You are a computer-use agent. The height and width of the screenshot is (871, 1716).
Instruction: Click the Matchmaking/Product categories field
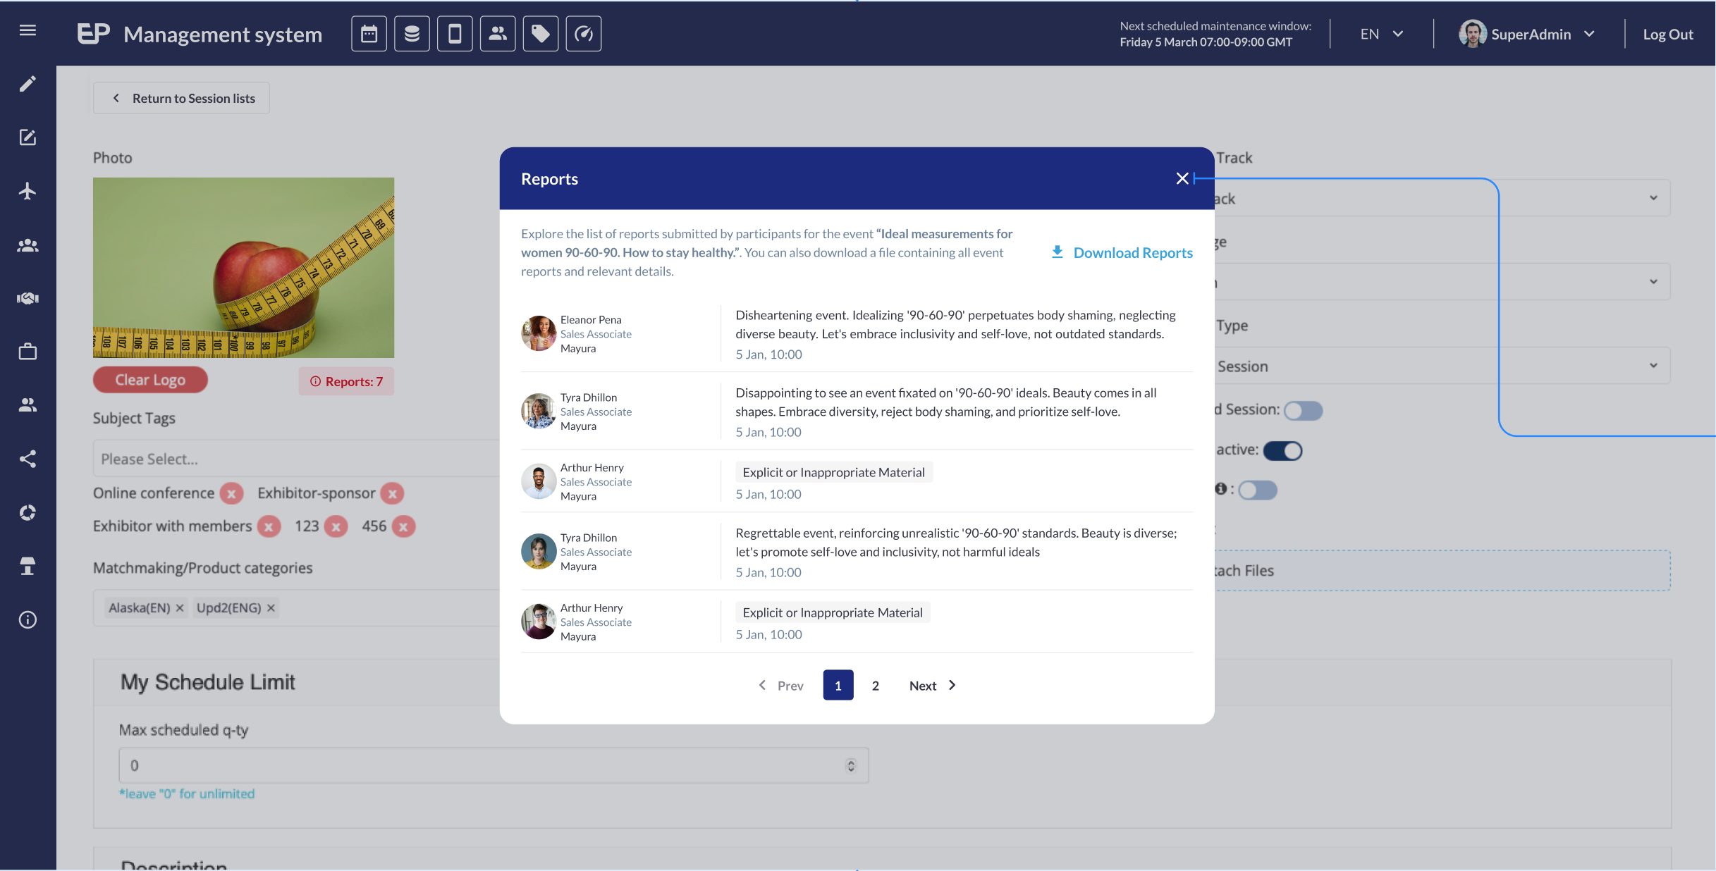point(296,607)
